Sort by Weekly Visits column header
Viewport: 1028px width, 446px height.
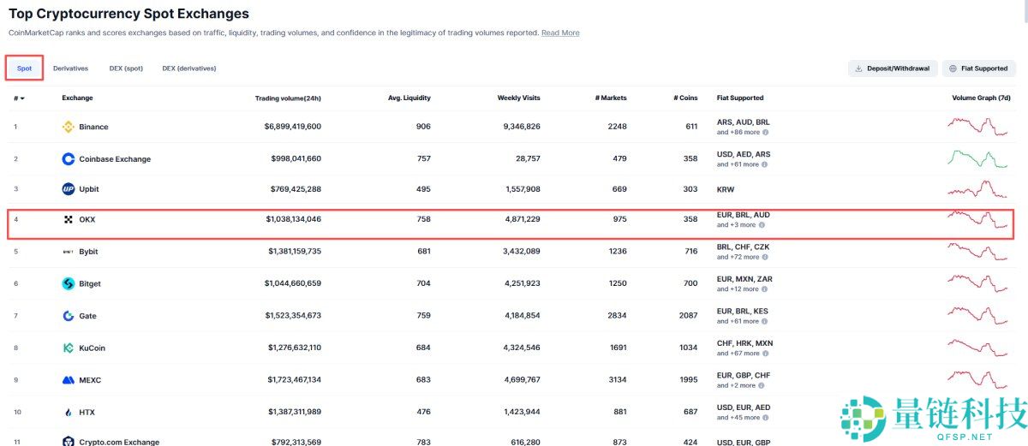[519, 98]
